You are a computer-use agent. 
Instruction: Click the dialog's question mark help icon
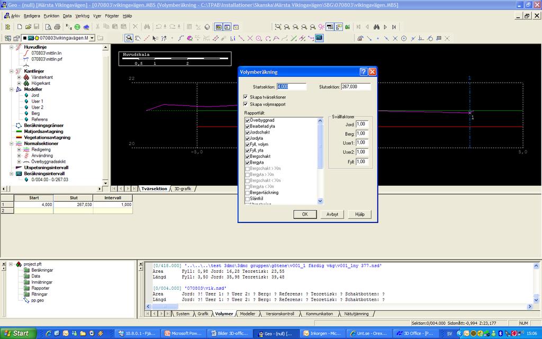363,72
